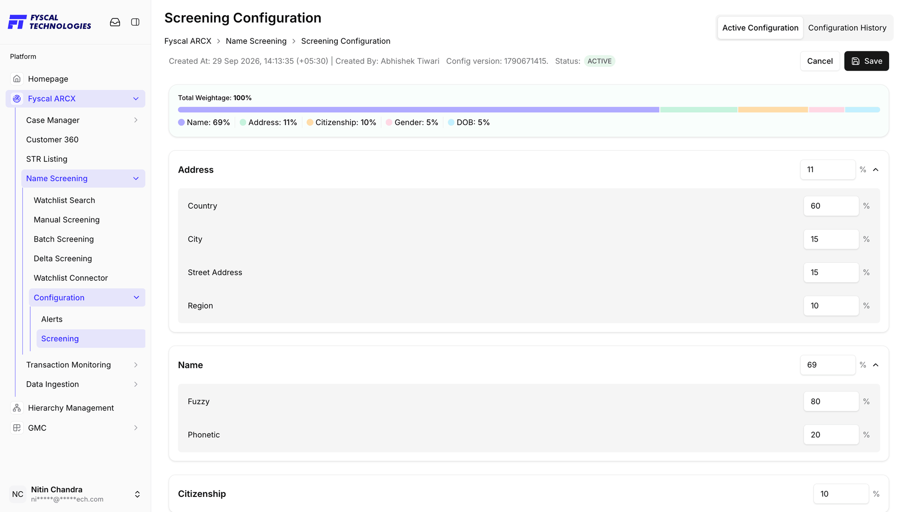
Task: Expand the Case Manager submenu
Action: [136, 120]
